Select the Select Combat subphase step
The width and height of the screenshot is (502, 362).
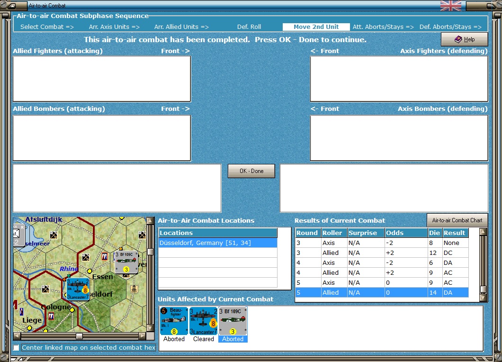pyautogui.click(x=47, y=27)
